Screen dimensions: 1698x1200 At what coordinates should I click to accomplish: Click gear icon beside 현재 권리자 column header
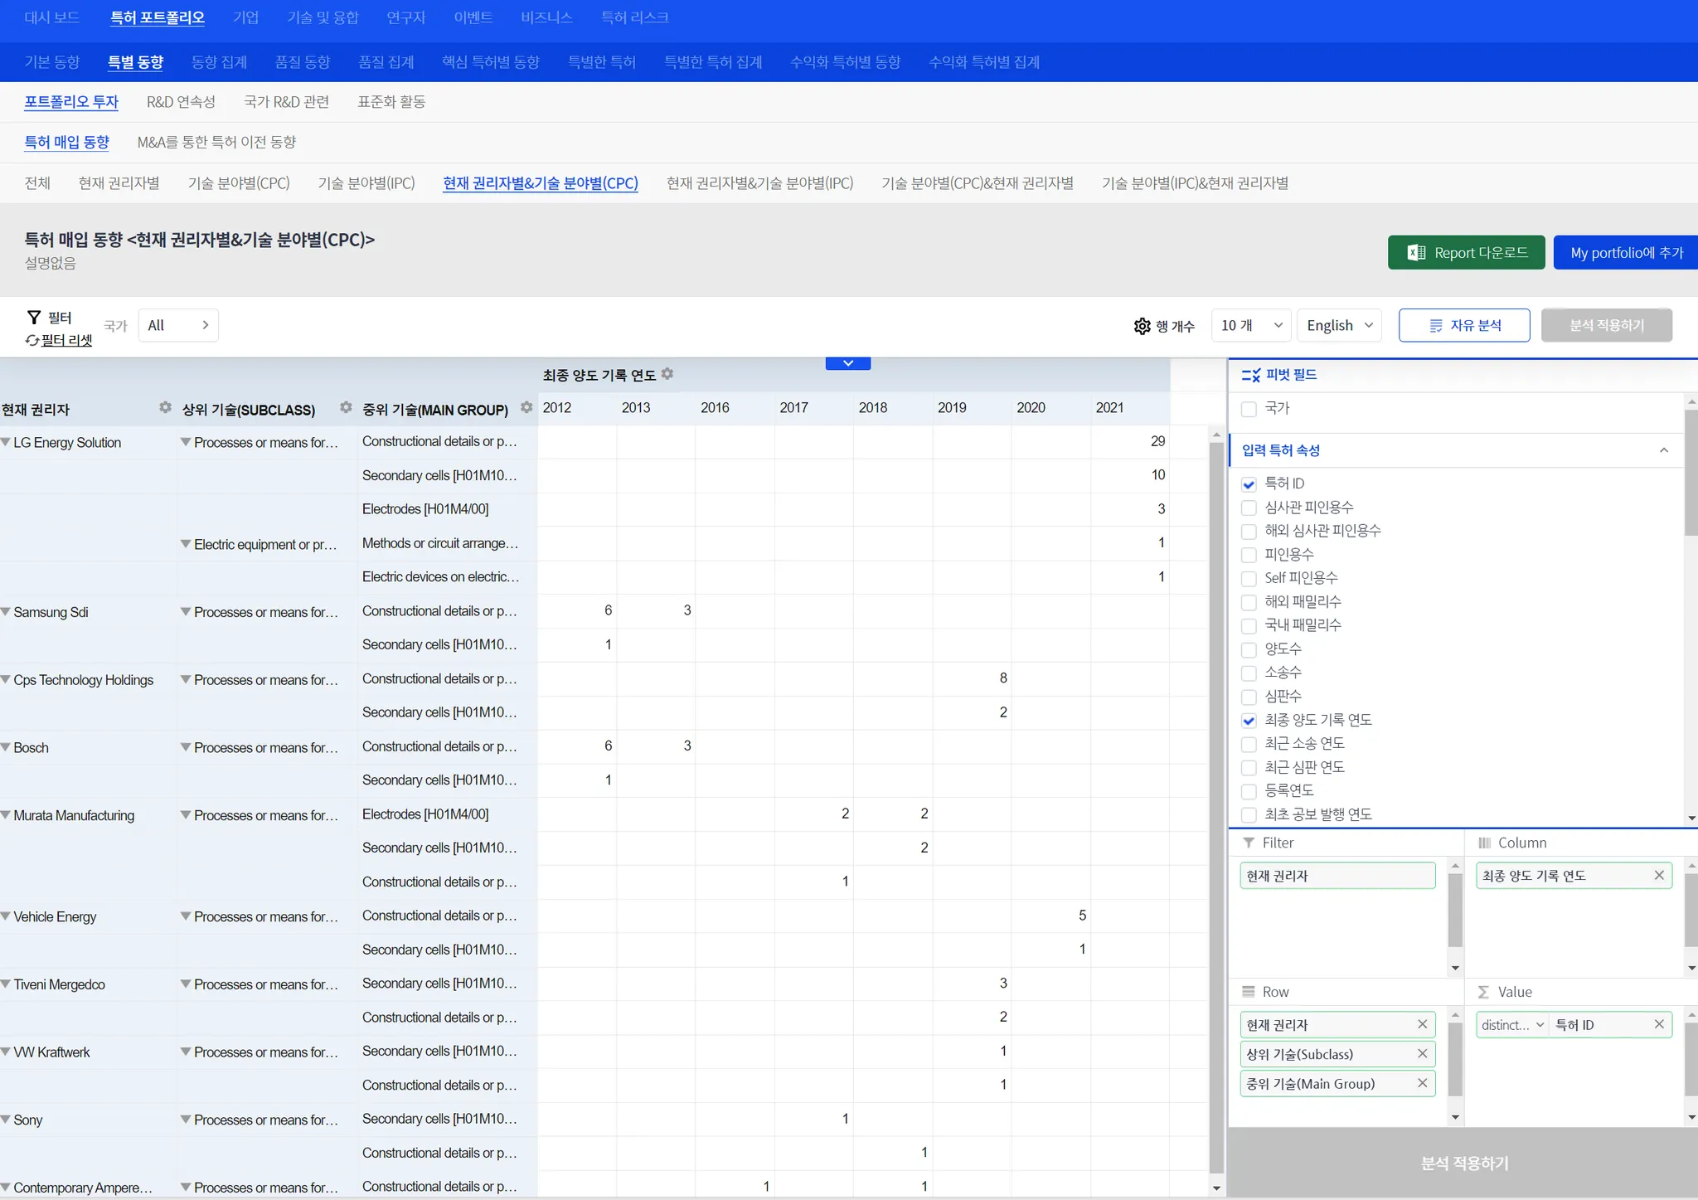(165, 407)
